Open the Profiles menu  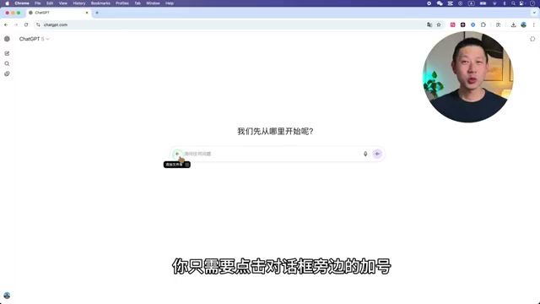click(121, 3)
